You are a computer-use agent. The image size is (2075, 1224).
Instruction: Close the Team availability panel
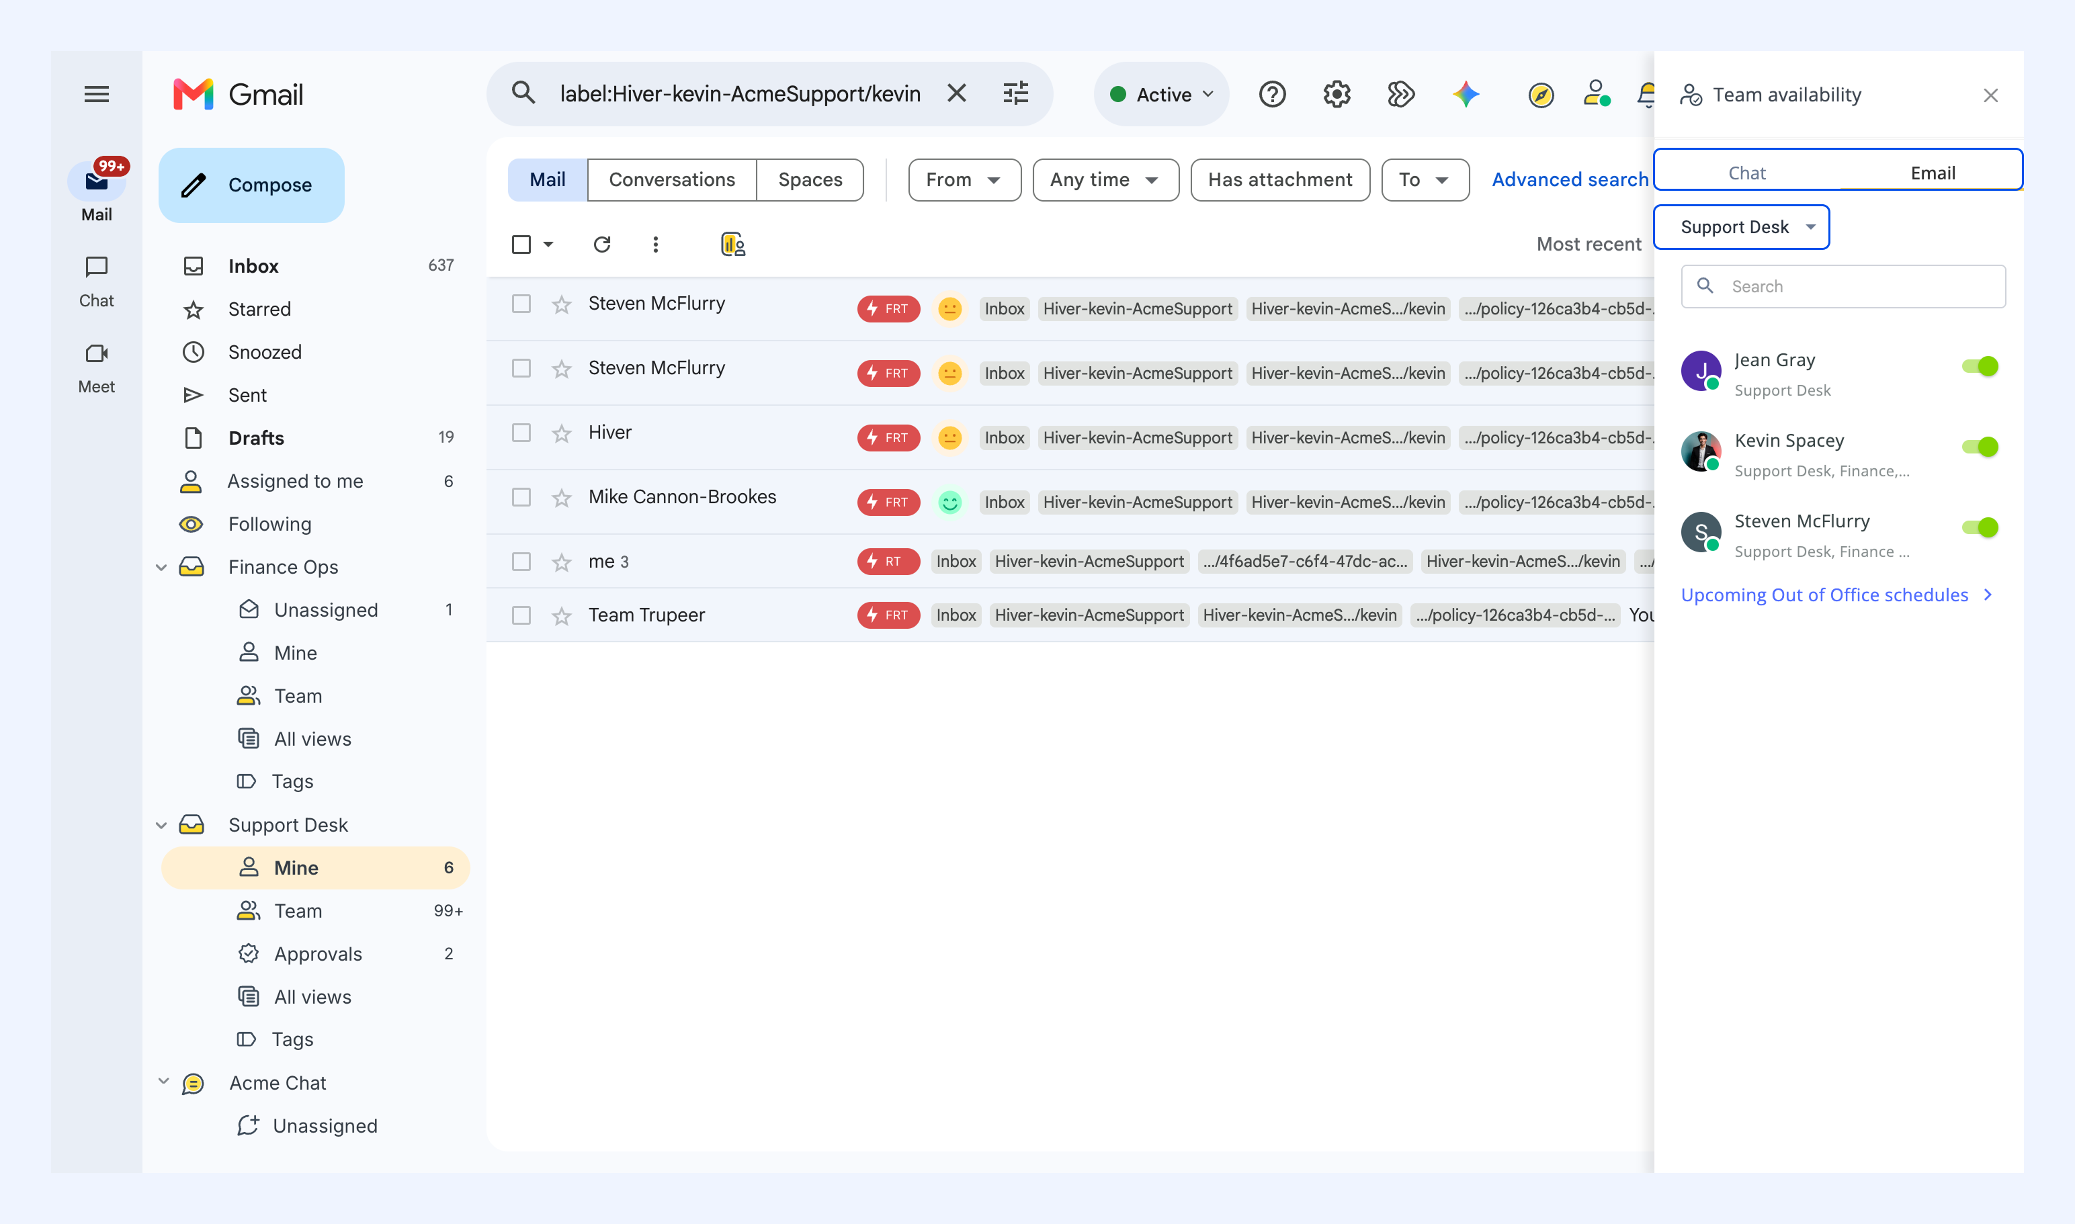(1991, 95)
